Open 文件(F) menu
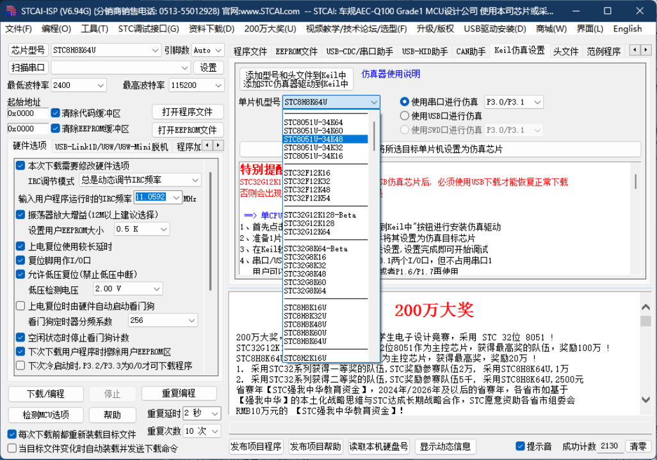The width and height of the screenshot is (657, 460). click(x=19, y=29)
